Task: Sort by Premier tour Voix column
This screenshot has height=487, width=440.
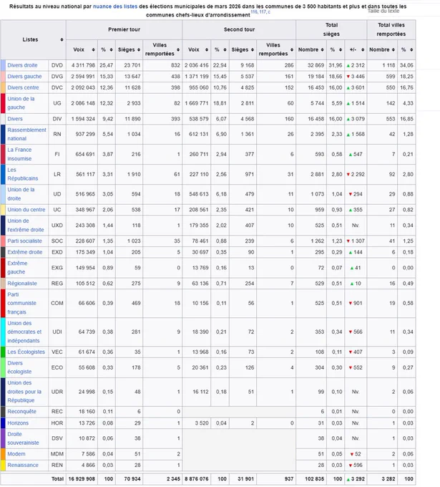Action: click(93, 49)
